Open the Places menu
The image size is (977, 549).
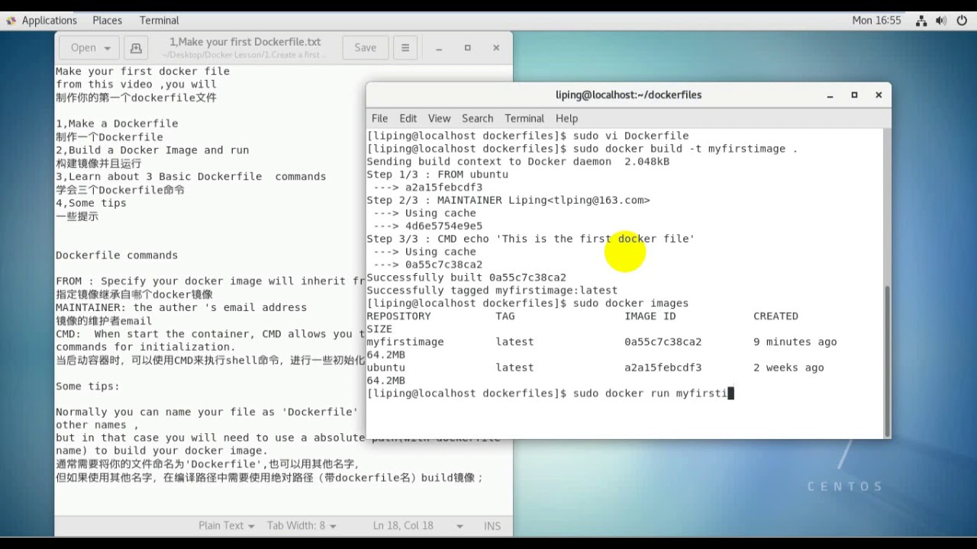pyautogui.click(x=107, y=21)
